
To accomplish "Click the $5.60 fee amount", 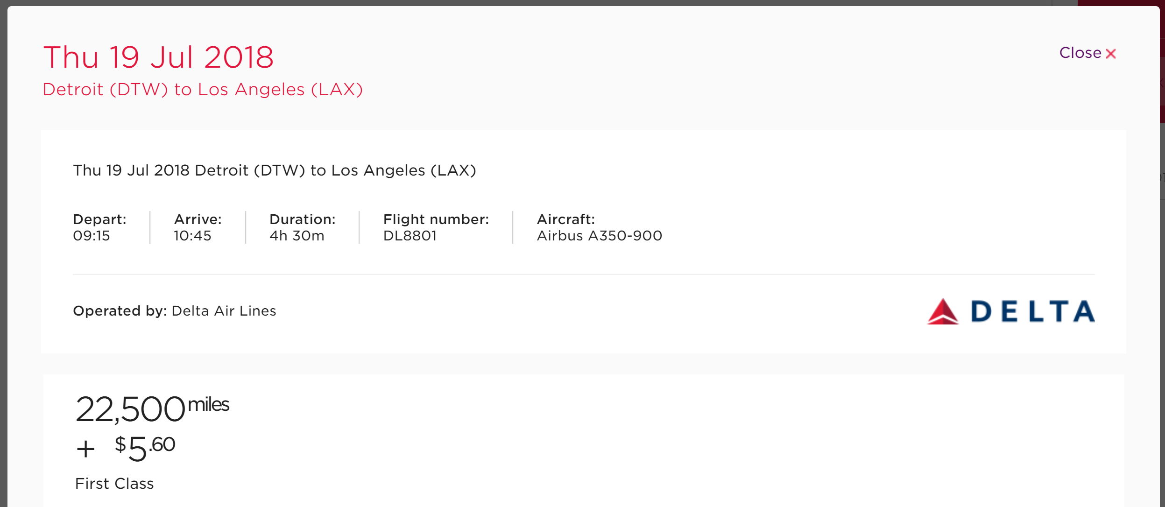I will click(145, 447).
